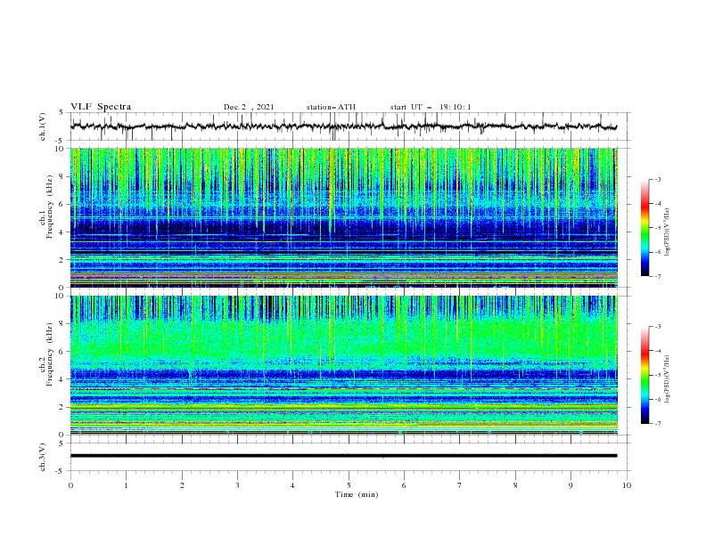Select the ch.2 "Frequency (kHz)" axis label
Screen dimensions: 706x545
[50, 354]
